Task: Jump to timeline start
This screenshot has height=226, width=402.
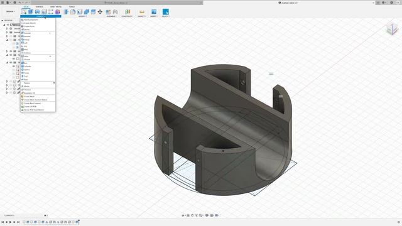Action: pos(3,222)
